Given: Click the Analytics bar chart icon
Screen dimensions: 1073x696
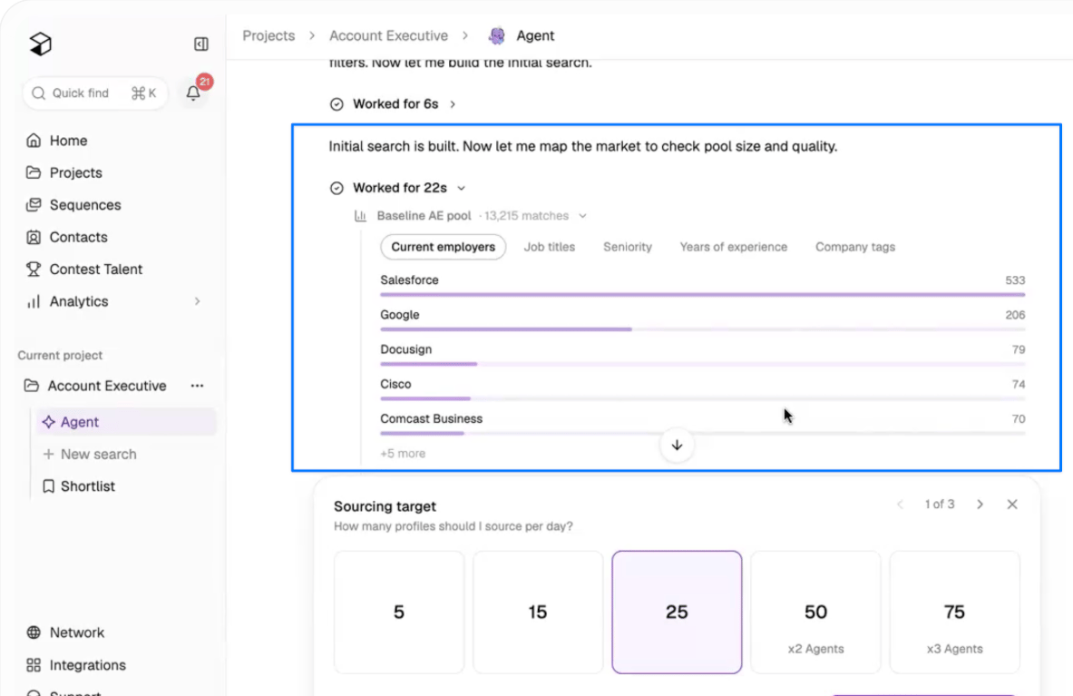Looking at the screenshot, I should (x=34, y=301).
